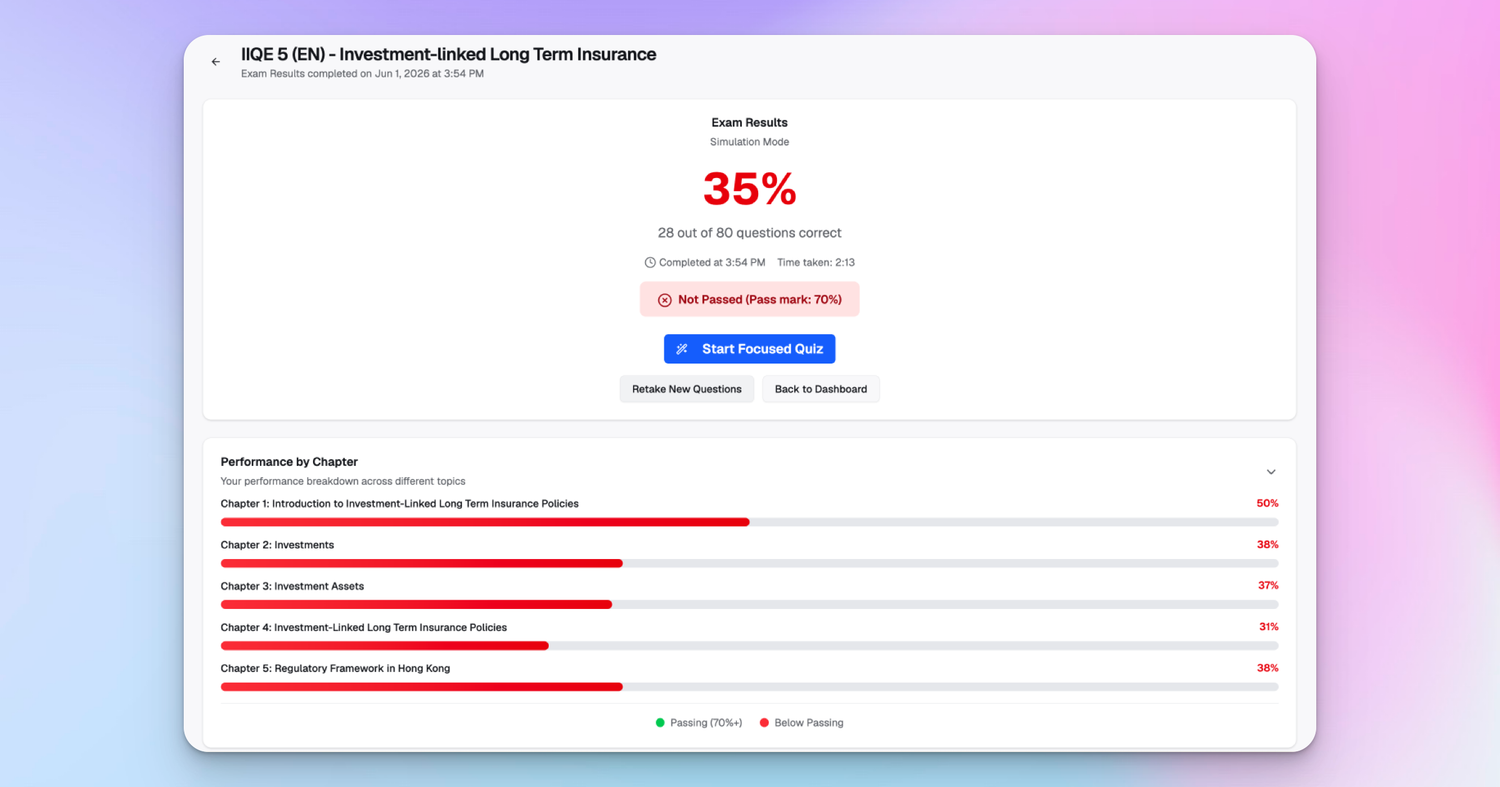This screenshot has width=1500, height=787.
Task: Collapse the Performance by Chapter section chevron
Action: 1271,472
